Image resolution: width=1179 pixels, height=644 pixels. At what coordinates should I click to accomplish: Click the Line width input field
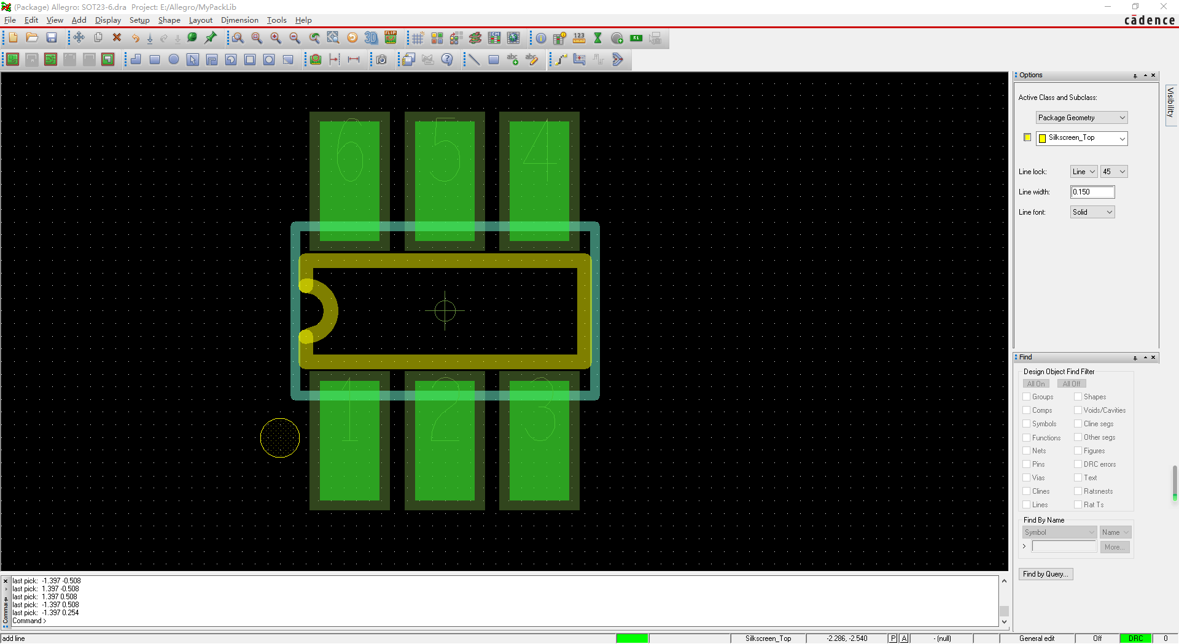pyautogui.click(x=1092, y=192)
